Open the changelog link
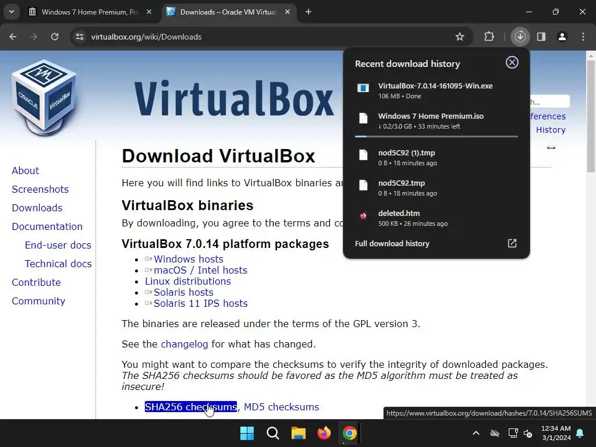Image resolution: width=596 pixels, height=447 pixels. [185, 344]
